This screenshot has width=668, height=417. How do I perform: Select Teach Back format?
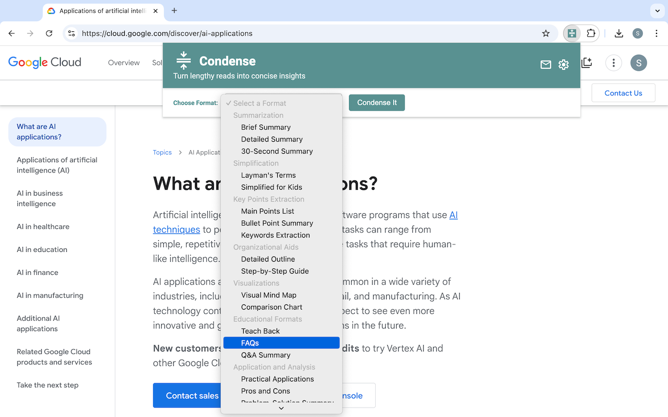[282, 331]
